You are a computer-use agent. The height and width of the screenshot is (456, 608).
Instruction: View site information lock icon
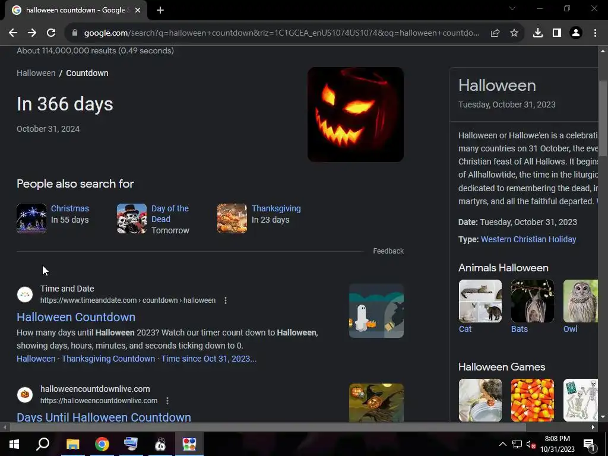(x=75, y=33)
